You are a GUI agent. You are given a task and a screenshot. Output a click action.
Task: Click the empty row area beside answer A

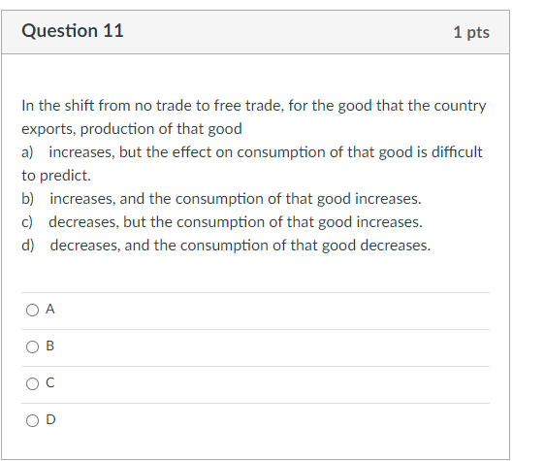(x=272, y=311)
